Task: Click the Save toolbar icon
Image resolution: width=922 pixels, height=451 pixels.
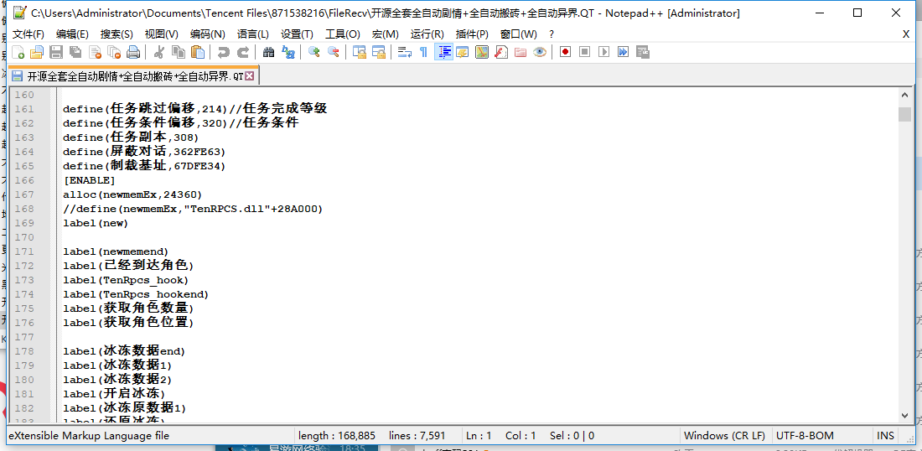Action: coord(56,52)
